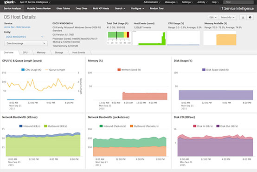Toggle Disk Space Used (%) legend item

click(215, 70)
